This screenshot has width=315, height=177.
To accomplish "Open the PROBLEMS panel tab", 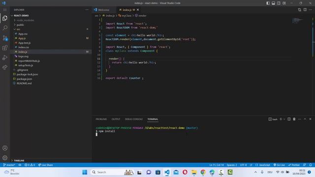I will pyautogui.click(x=101, y=119).
